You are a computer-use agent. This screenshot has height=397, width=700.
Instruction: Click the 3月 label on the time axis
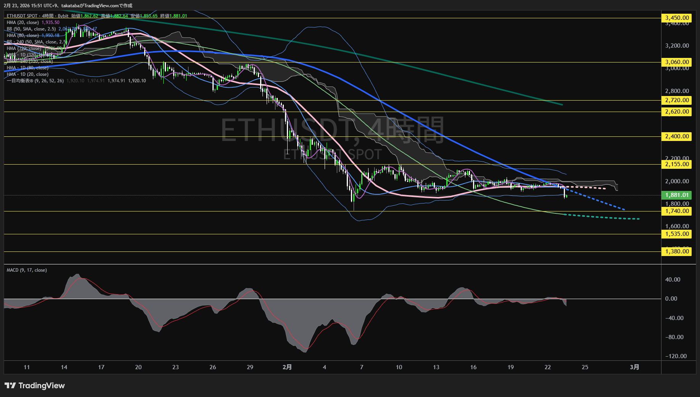click(x=634, y=367)
